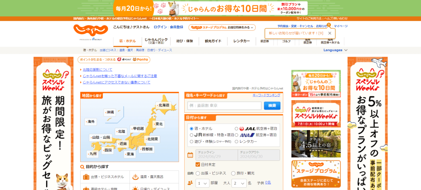The width and height of the screenshot is (421, 190).
Task: Open じゃらんnetにアクセスできない事象について link
Action: [116, 82]
